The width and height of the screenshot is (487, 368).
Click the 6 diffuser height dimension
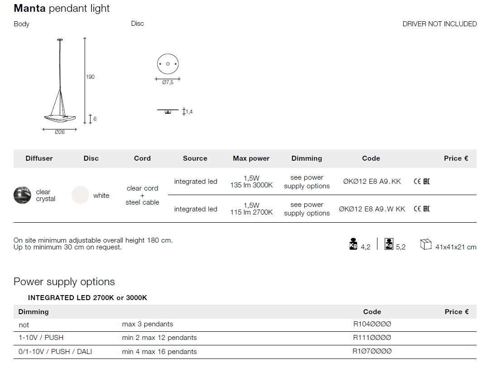tap(95, 119)
